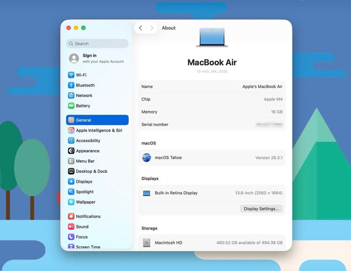Close the window with red button
This screenshot has width=351, height=271.
[x=69, y=28]
